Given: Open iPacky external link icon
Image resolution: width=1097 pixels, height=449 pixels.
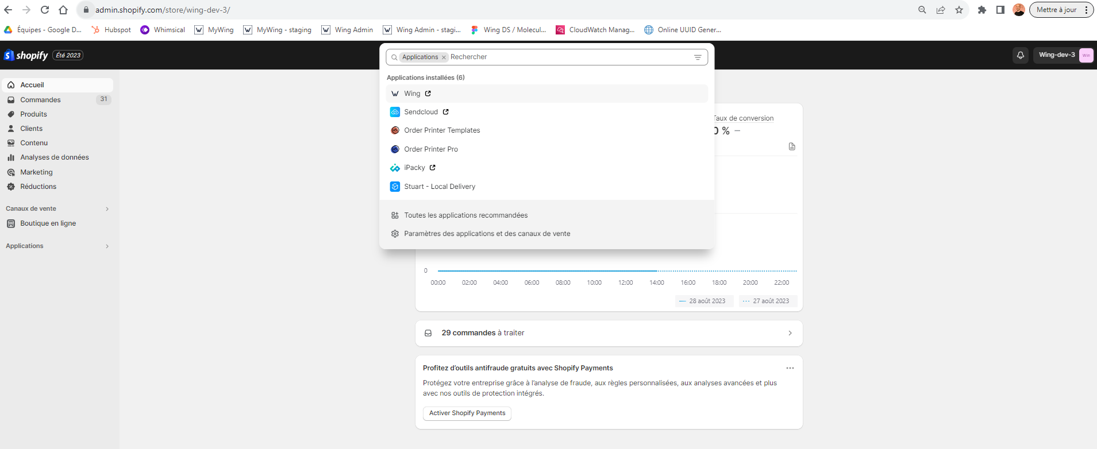Looking at the screenshot, I should pyautogui.click(x=433, y=168).
